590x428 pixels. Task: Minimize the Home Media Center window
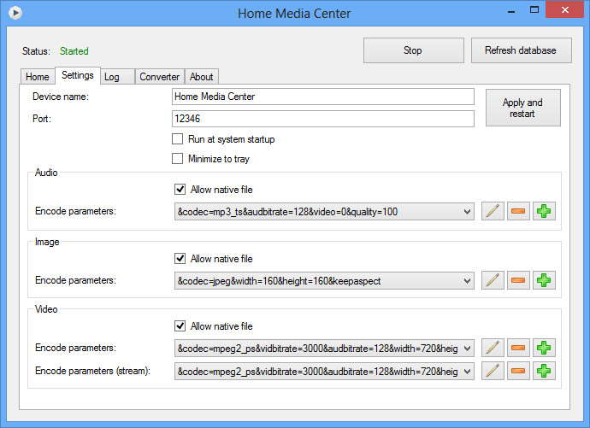pos(511,11)
